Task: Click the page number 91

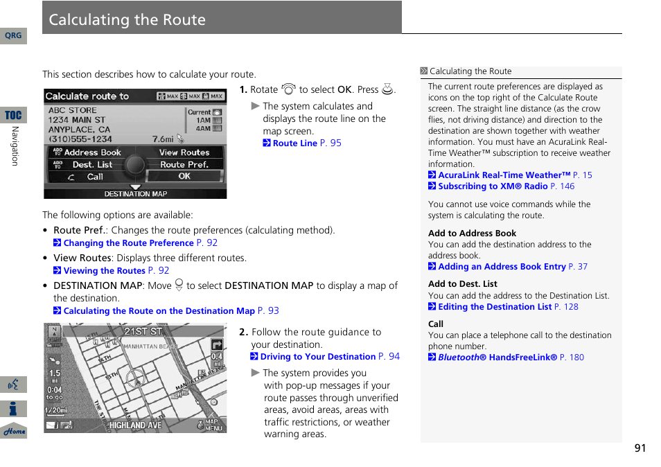Action: click(x=640, y=448)
